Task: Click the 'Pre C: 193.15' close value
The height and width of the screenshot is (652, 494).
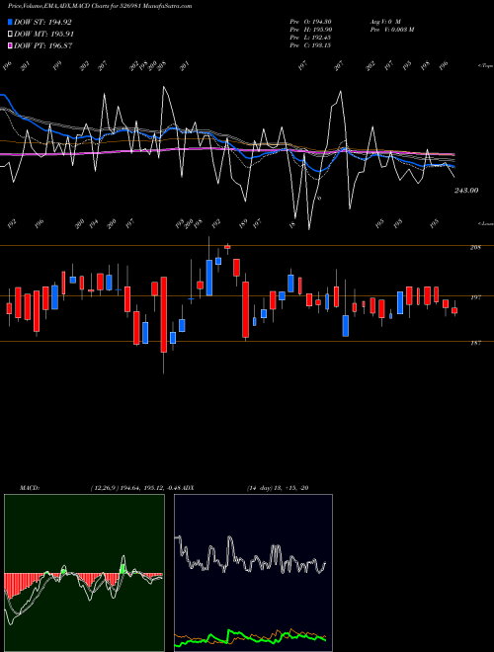Action: click(310, 45)
